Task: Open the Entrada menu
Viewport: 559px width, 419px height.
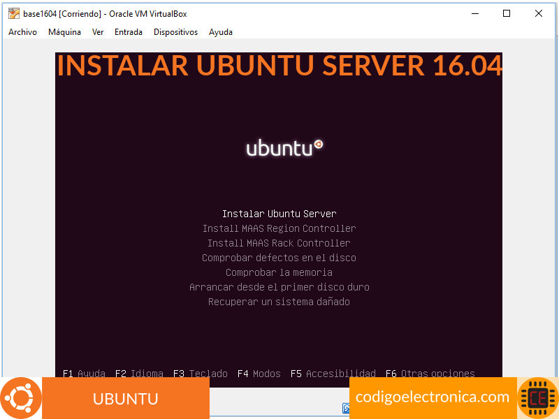Action: [x=129, y=32]
